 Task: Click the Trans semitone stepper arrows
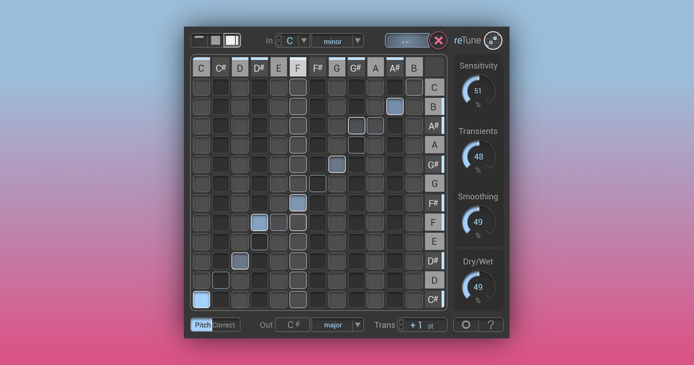tap(401, 325)
